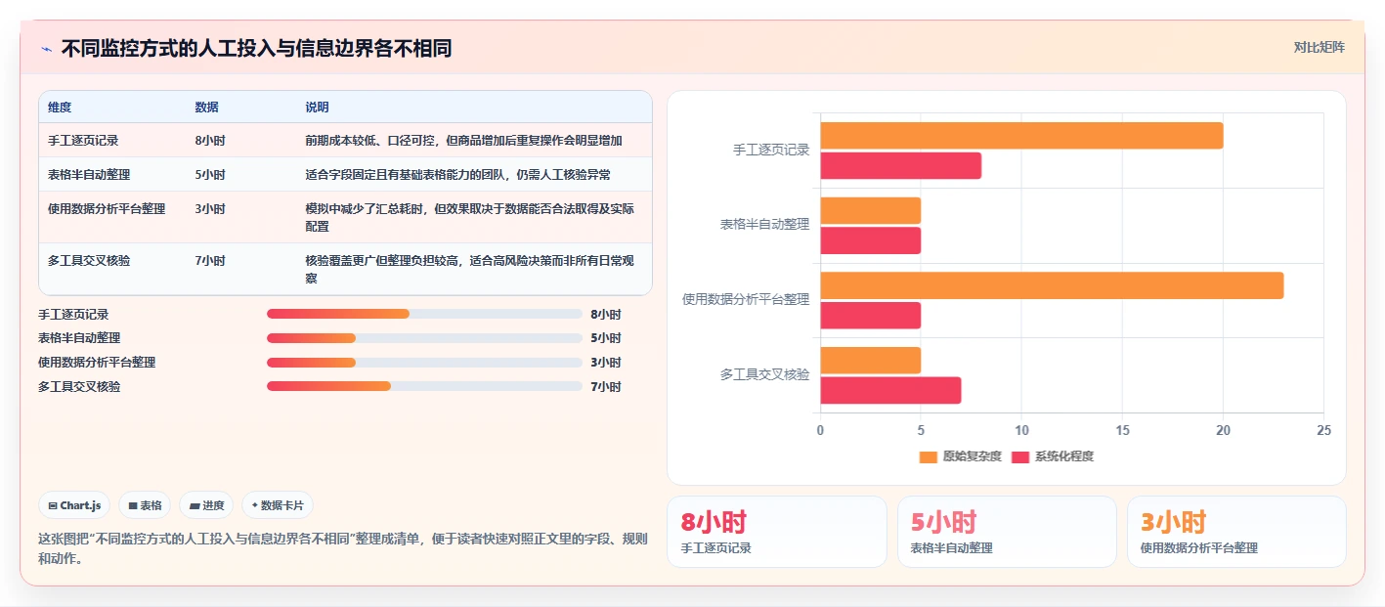
Task: Click the red chart bar for 多工具交叉核验
Action: point(890,390)
